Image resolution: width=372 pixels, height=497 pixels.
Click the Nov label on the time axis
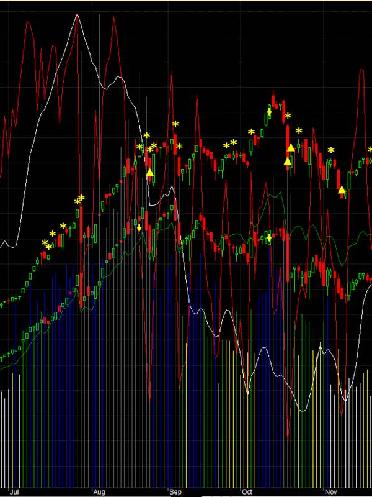[x=331, y=492]
